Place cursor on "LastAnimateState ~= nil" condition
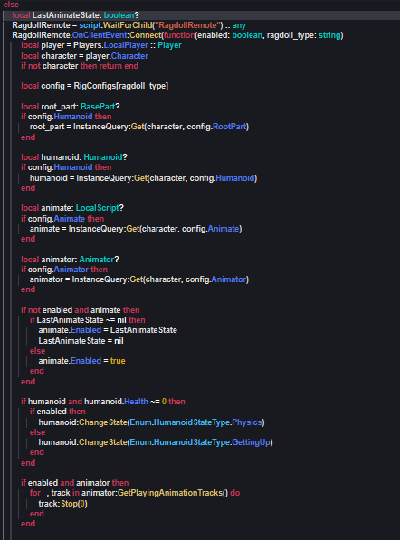The height and width of the screenshot is (540, 400). (x=81, y=320)
